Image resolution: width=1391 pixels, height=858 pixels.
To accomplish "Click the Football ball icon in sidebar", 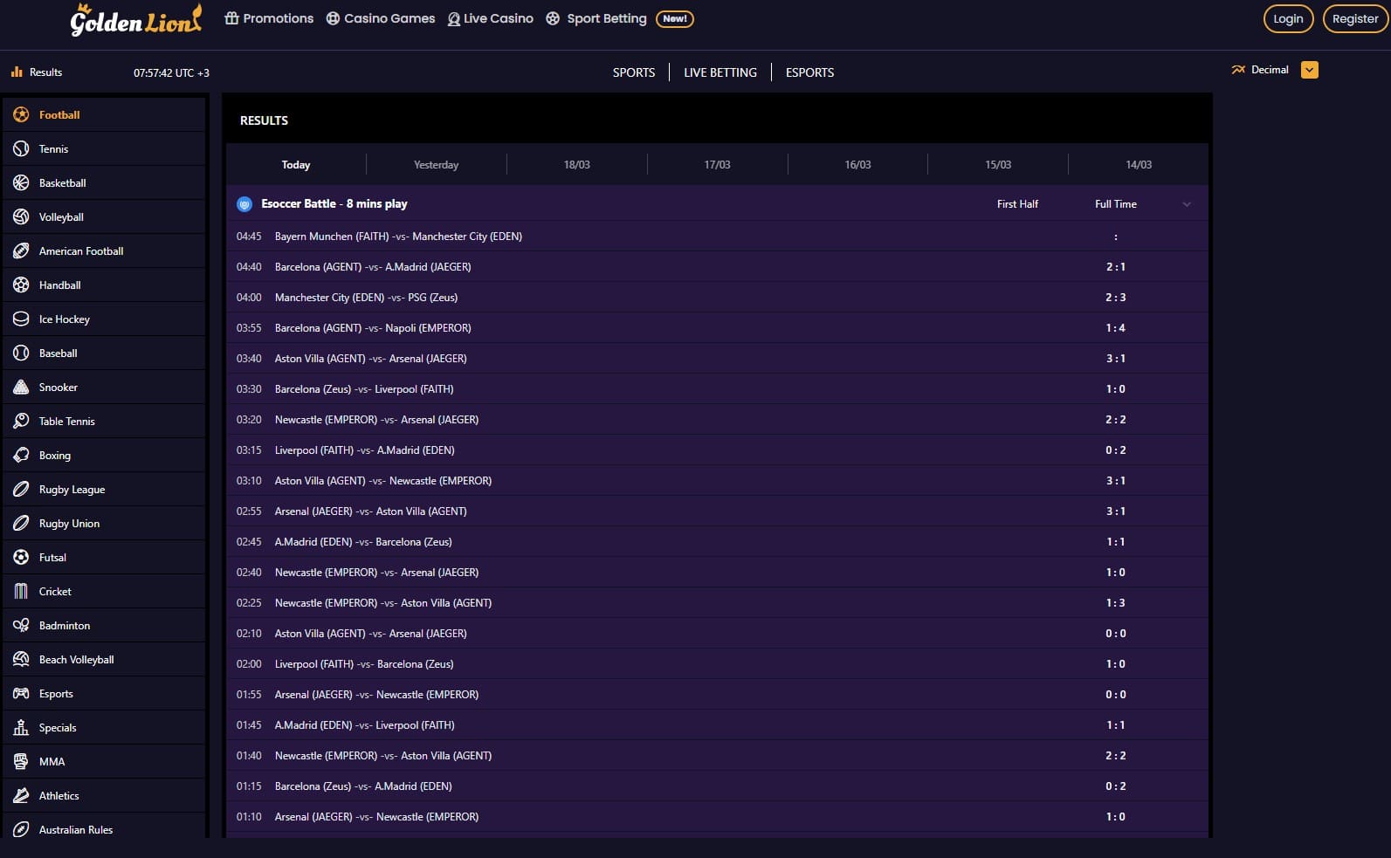I will (21, 114).
